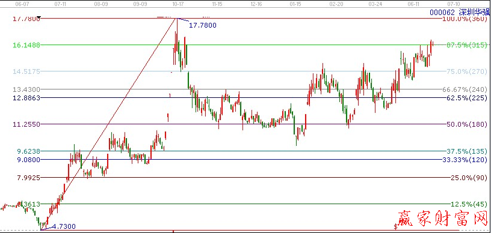Click the 11.2550 price axis label
This screenshot has width=491, height=233.
tap(26, 124)
